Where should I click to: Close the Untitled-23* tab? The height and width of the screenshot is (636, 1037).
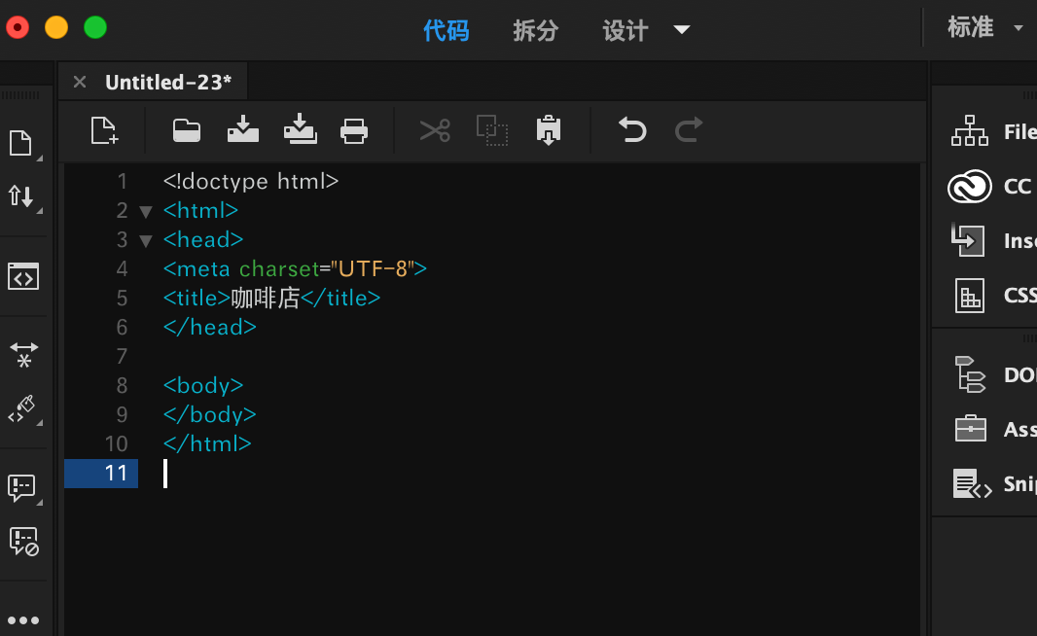pyautogui.click(x=80, y=82)
